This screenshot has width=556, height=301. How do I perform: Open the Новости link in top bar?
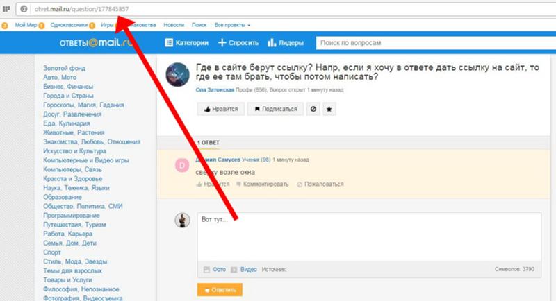click(174, 25)
